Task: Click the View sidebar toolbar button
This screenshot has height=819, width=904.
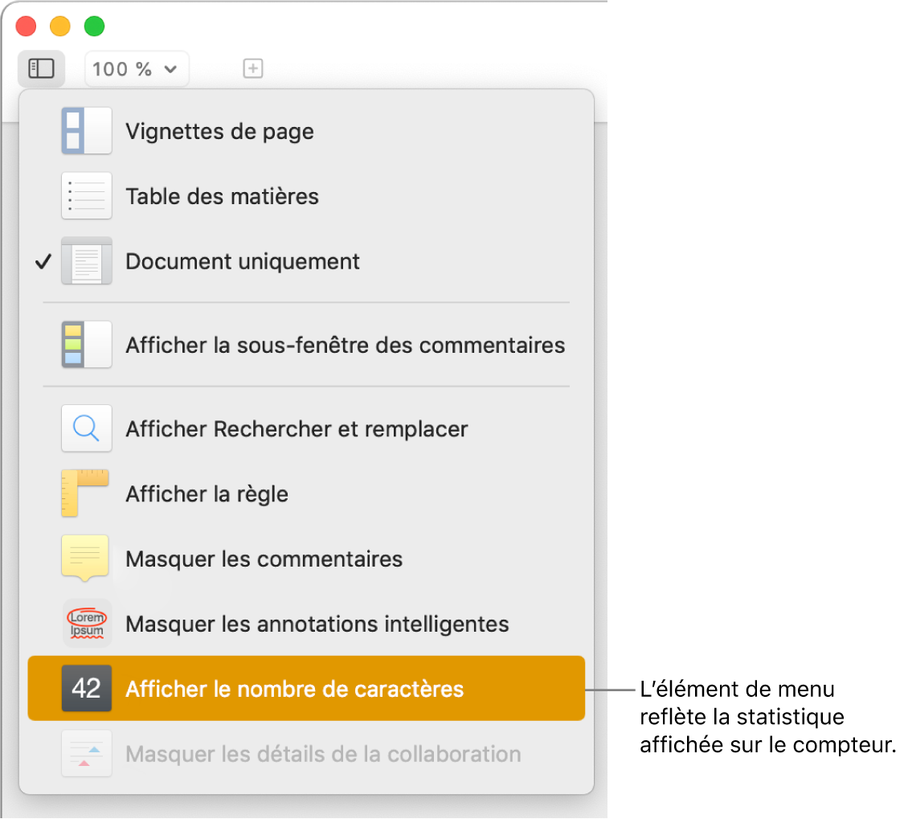Action: pos(42,68)
